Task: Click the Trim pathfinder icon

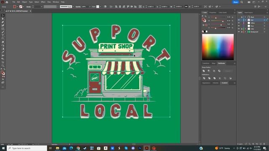Action: [209, 78]
